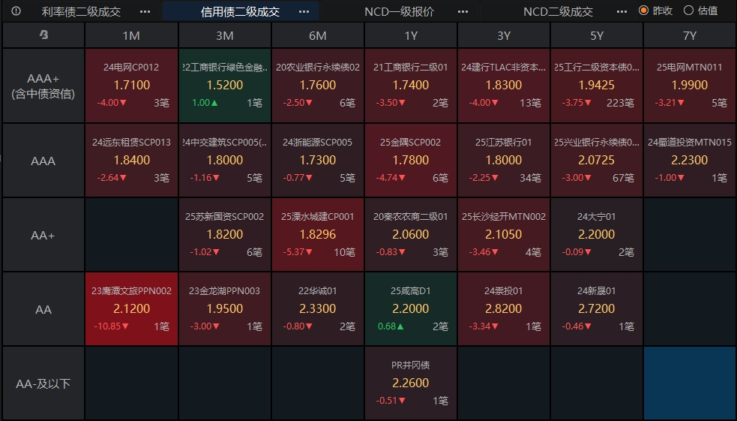Open the 25金隅SCP002 cell
This screenshot has height=421, width=737.
click(x=411, y=161)
